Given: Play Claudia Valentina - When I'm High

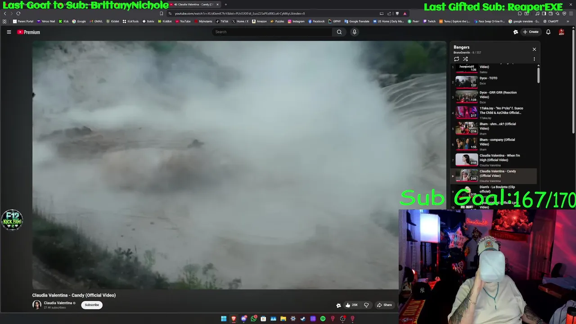Looking at the screenshot, I should click(x=494, y=160).
